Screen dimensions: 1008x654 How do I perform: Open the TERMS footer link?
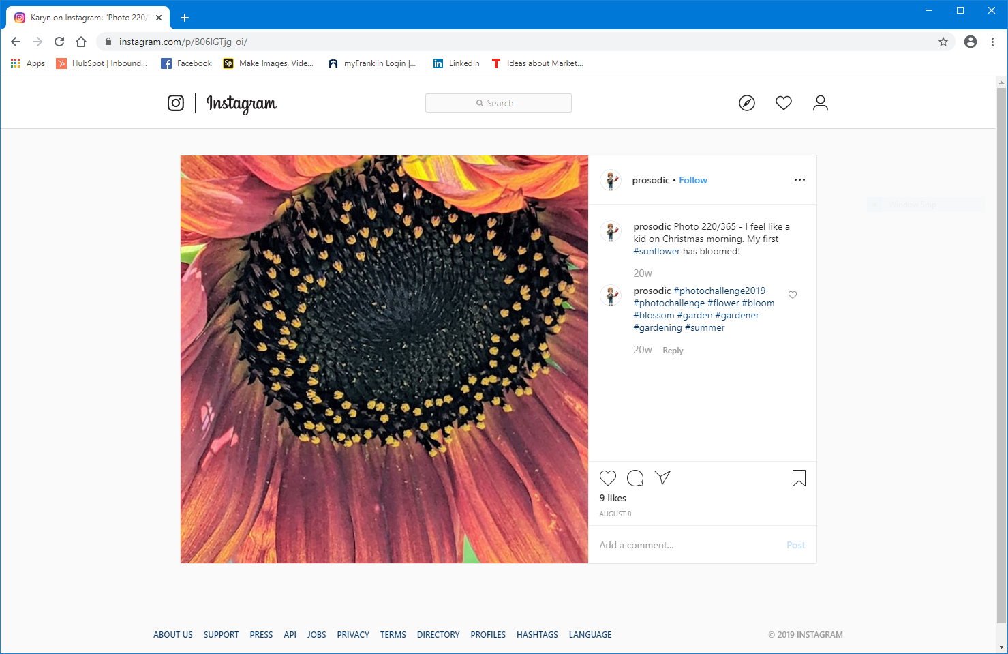click(x=393, y=635)
